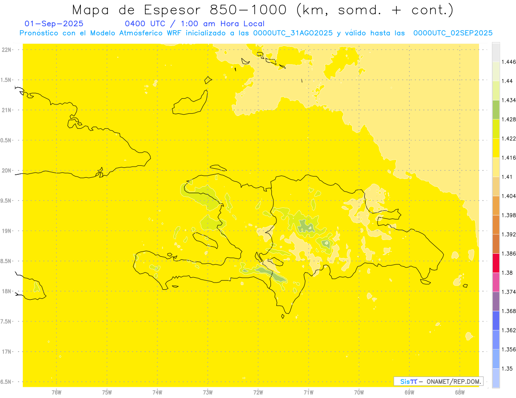Click the "0400 UTC / 1:00 am Hora Local" time label

tap(195, 24)
